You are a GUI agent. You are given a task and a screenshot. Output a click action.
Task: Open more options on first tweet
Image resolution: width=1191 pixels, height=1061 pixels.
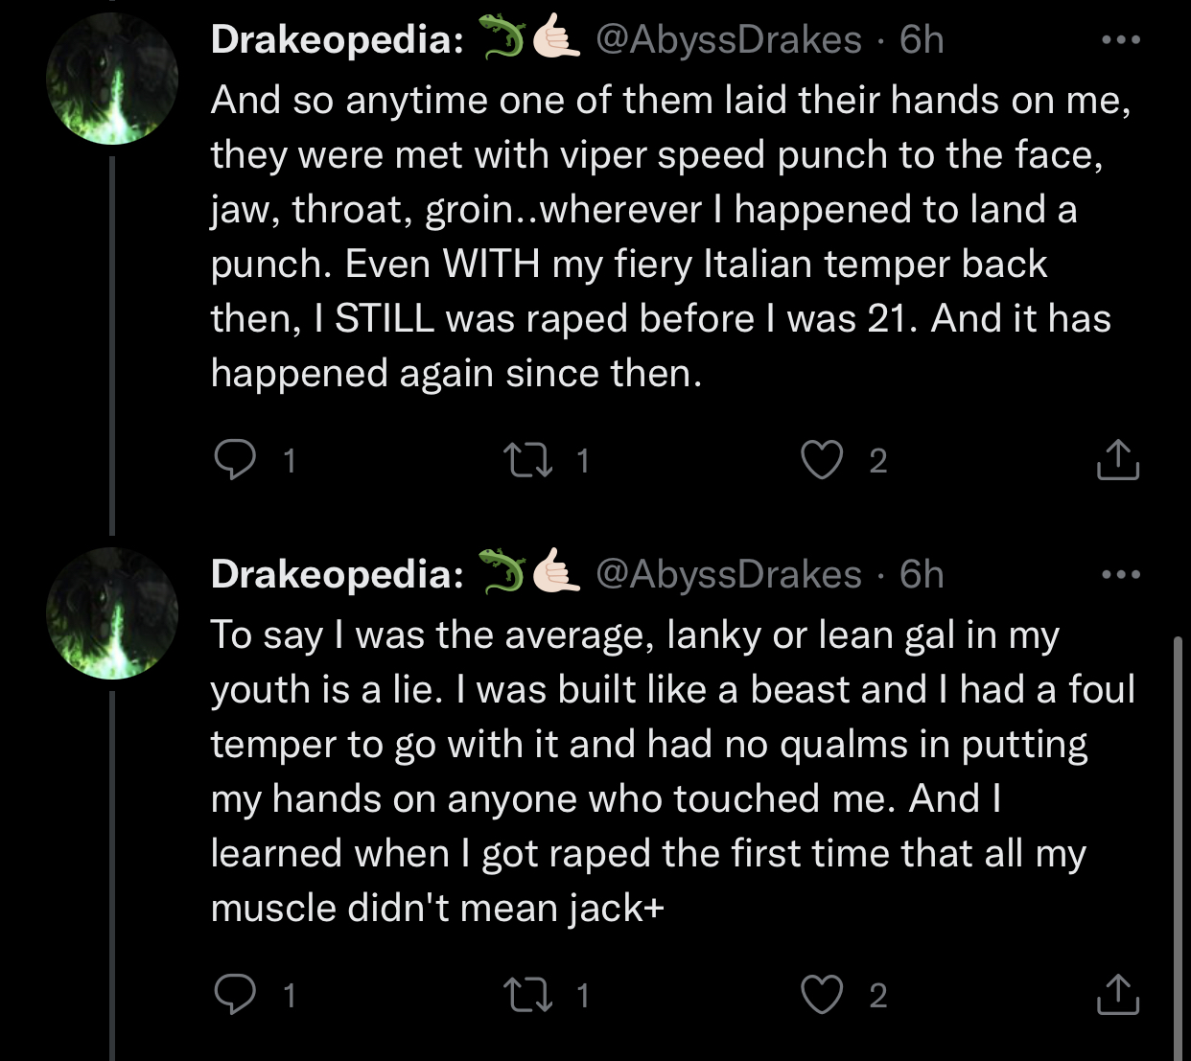coord(1121,40)
